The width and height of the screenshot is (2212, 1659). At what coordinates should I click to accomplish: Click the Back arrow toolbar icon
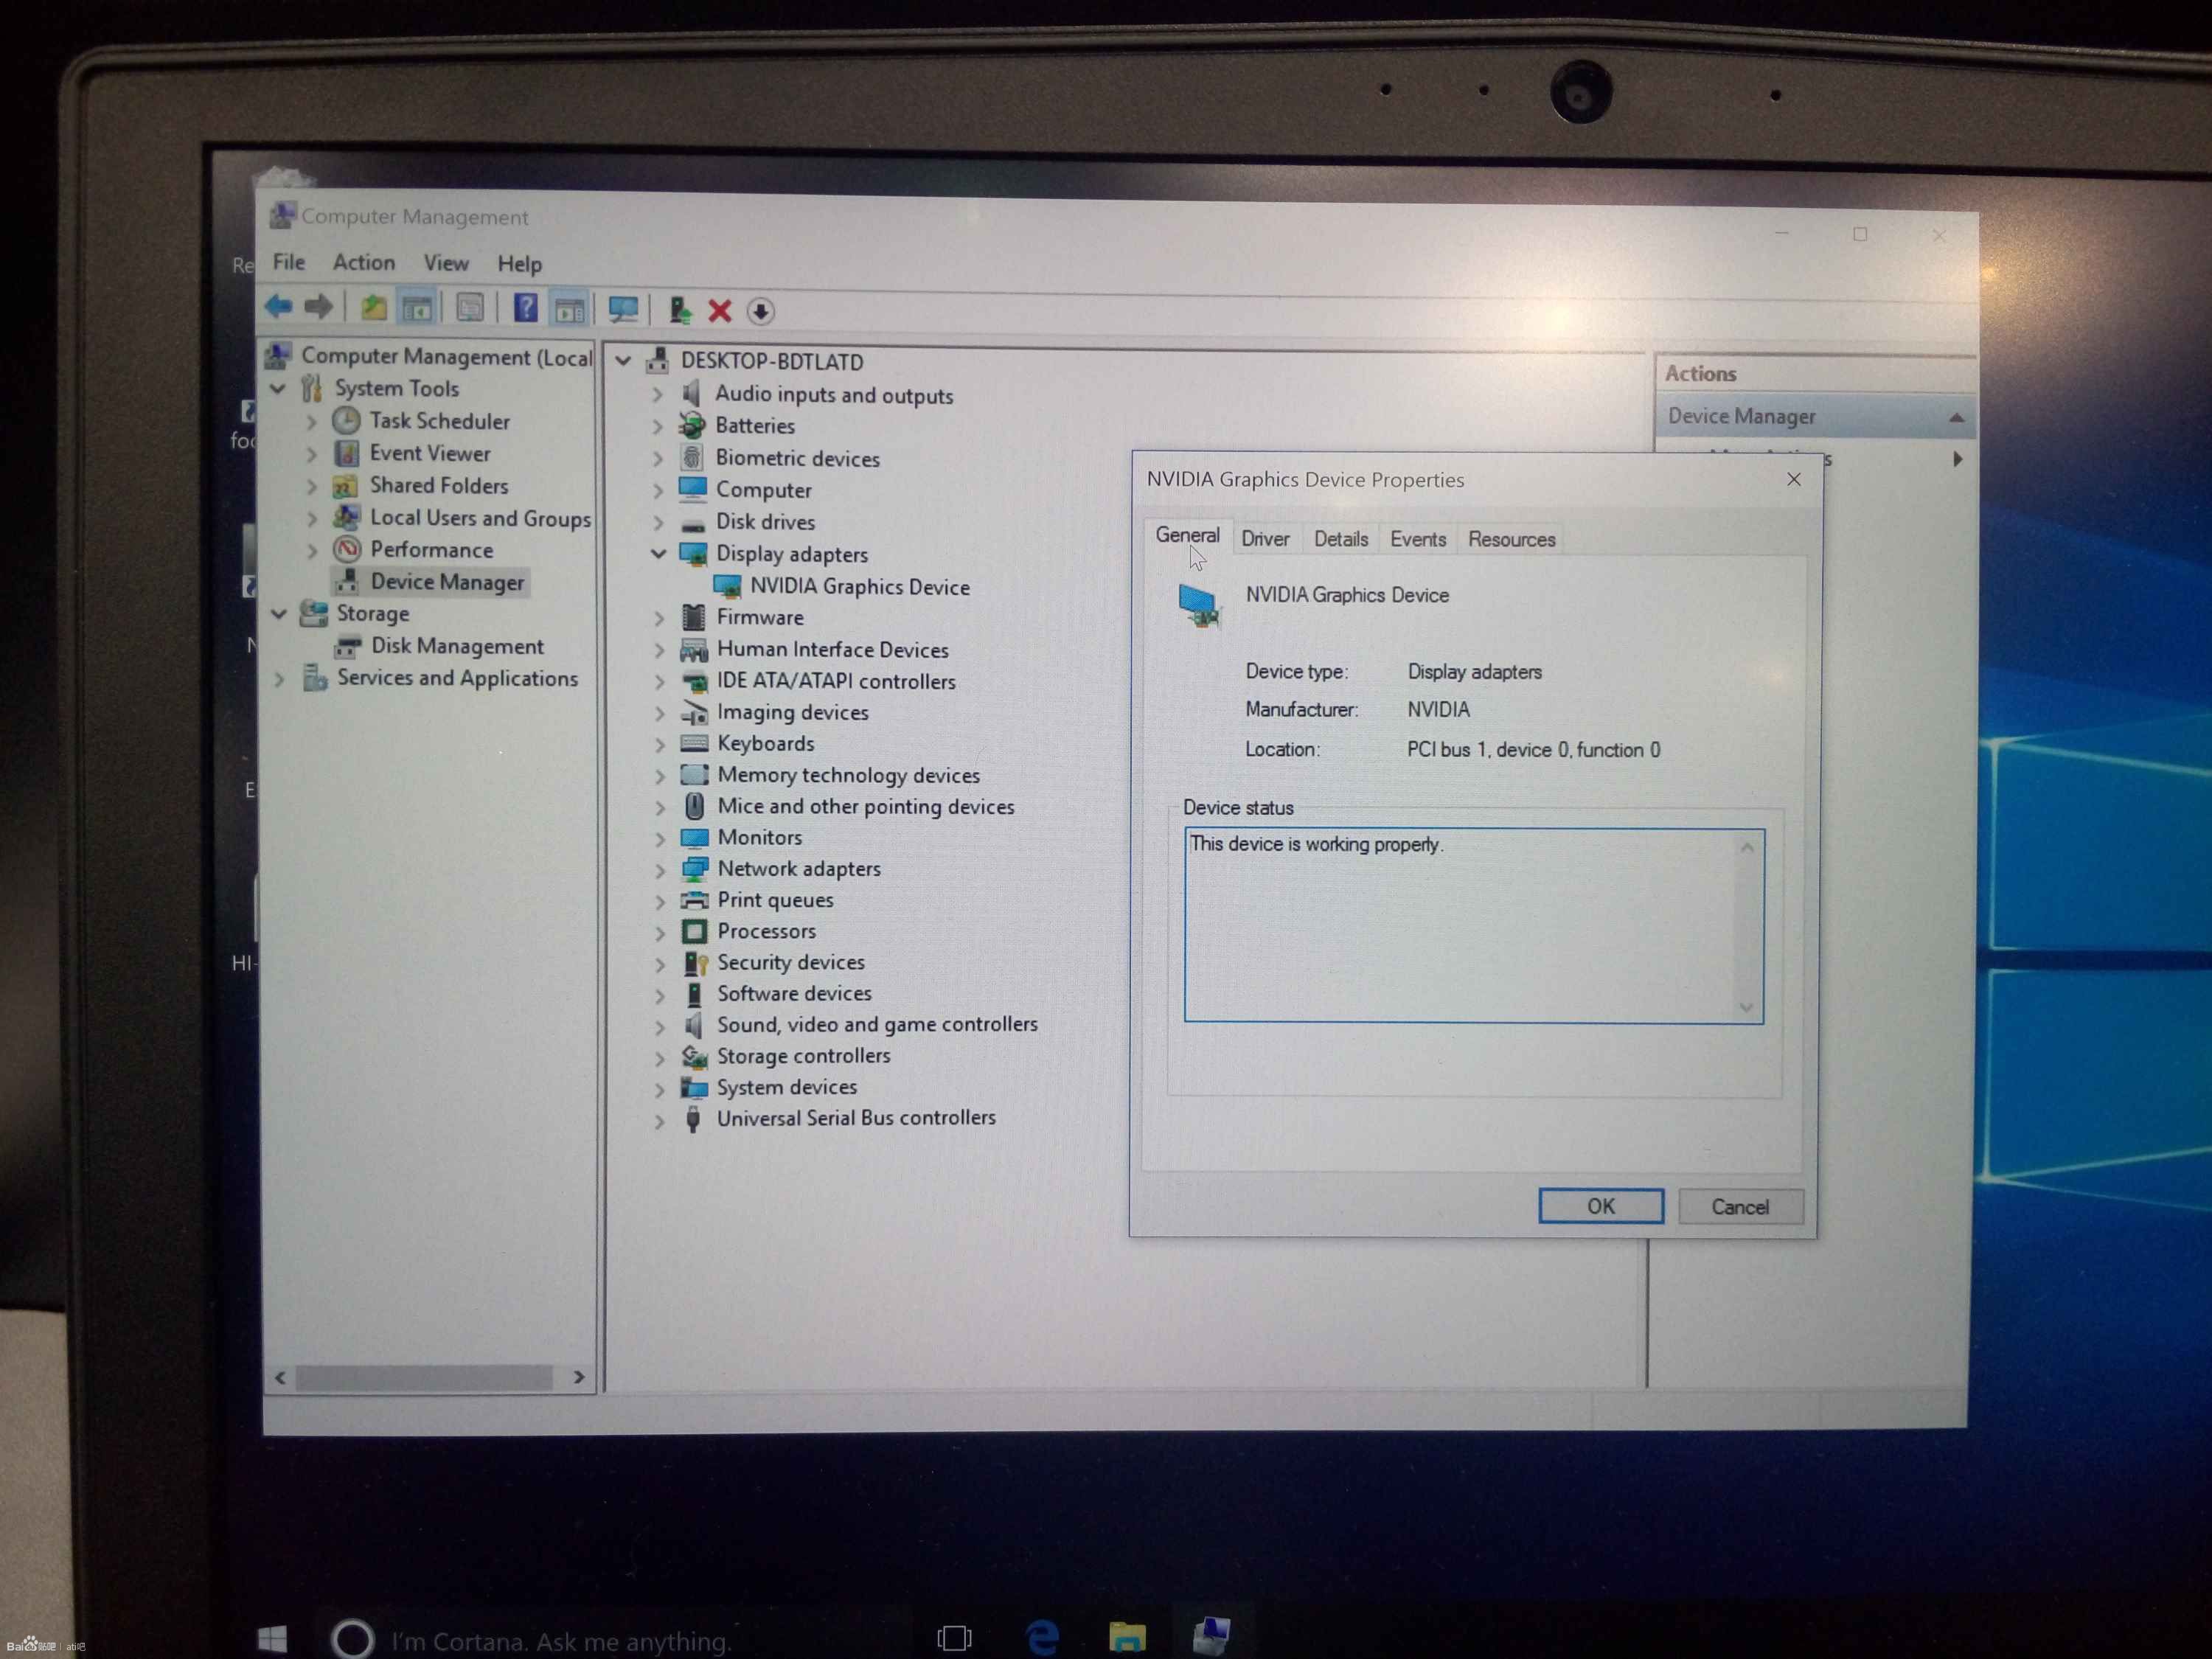pyautogui.click(x=278, y=306)
